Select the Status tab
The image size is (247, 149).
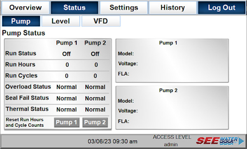[75, 7]
